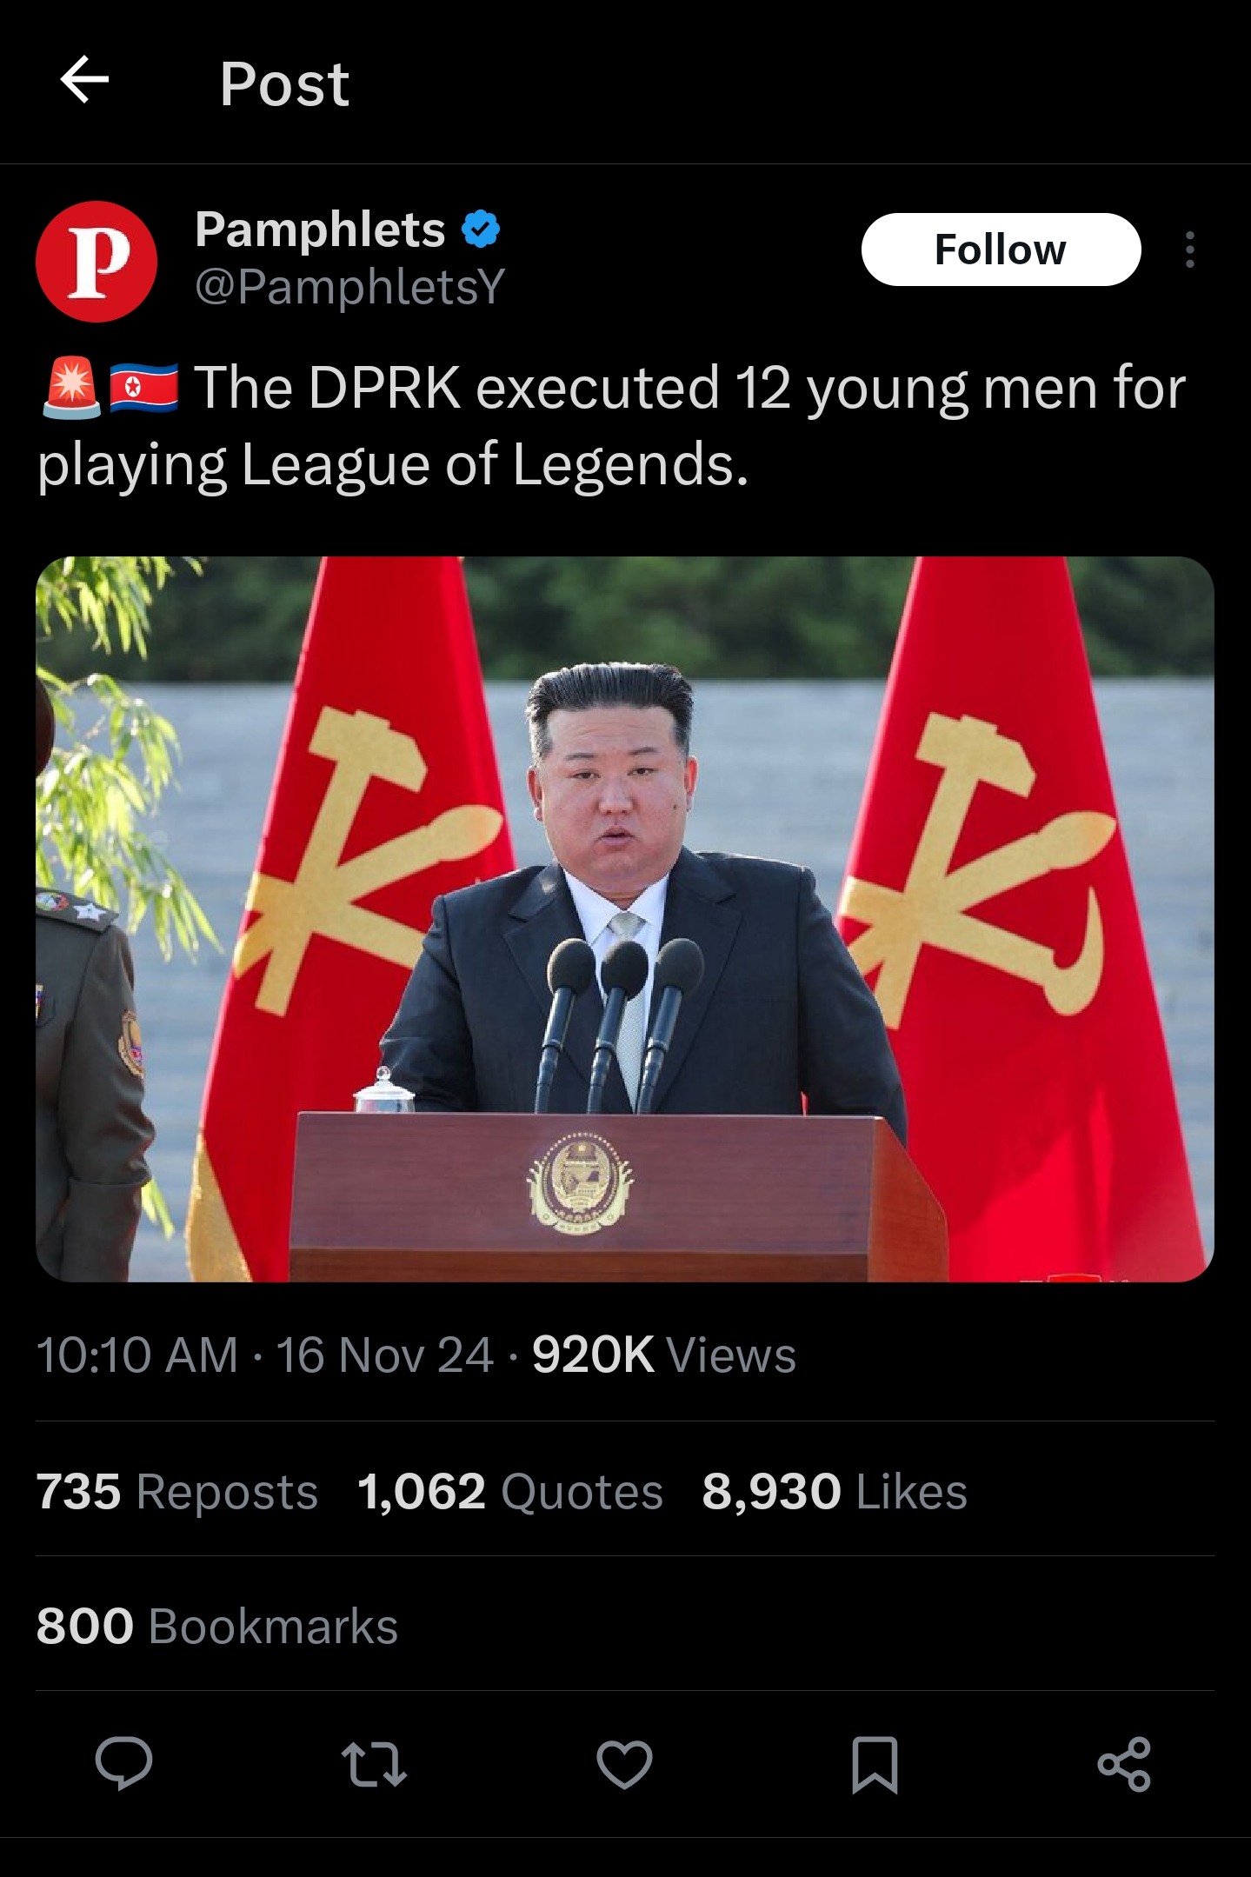Open the attached podium photo
This screenshot has width=1251, height=1877.
pyautogui.click(x=624, y=919)
